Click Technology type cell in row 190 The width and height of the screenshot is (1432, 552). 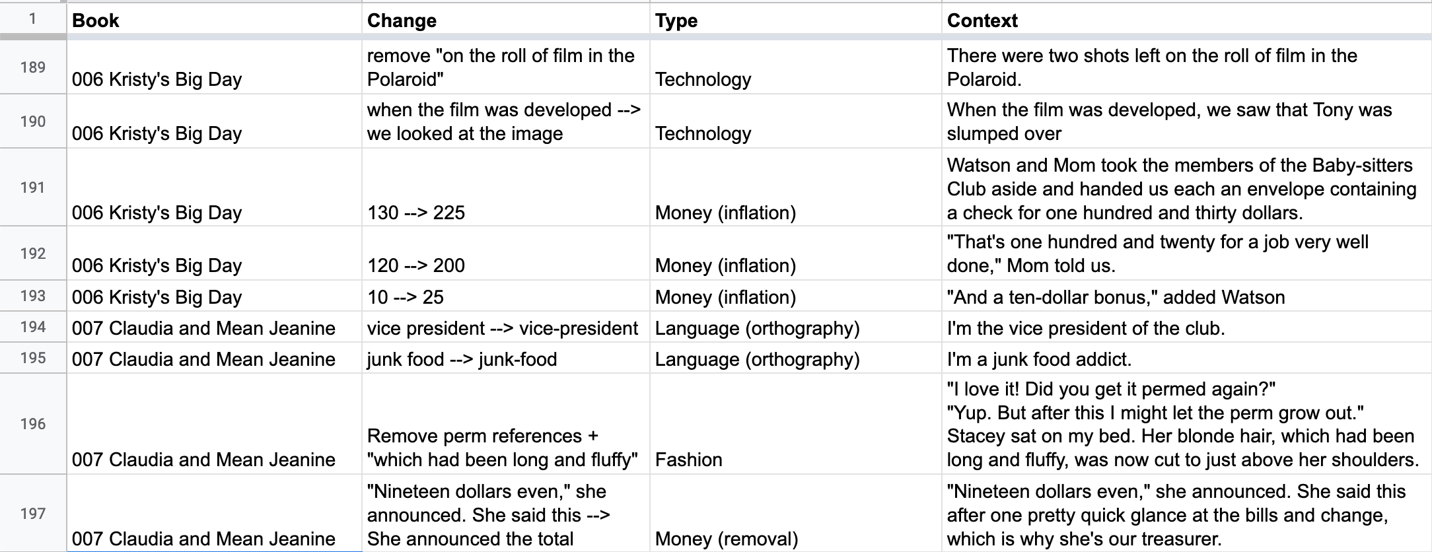pyautogui.click(x=795, y=121)
